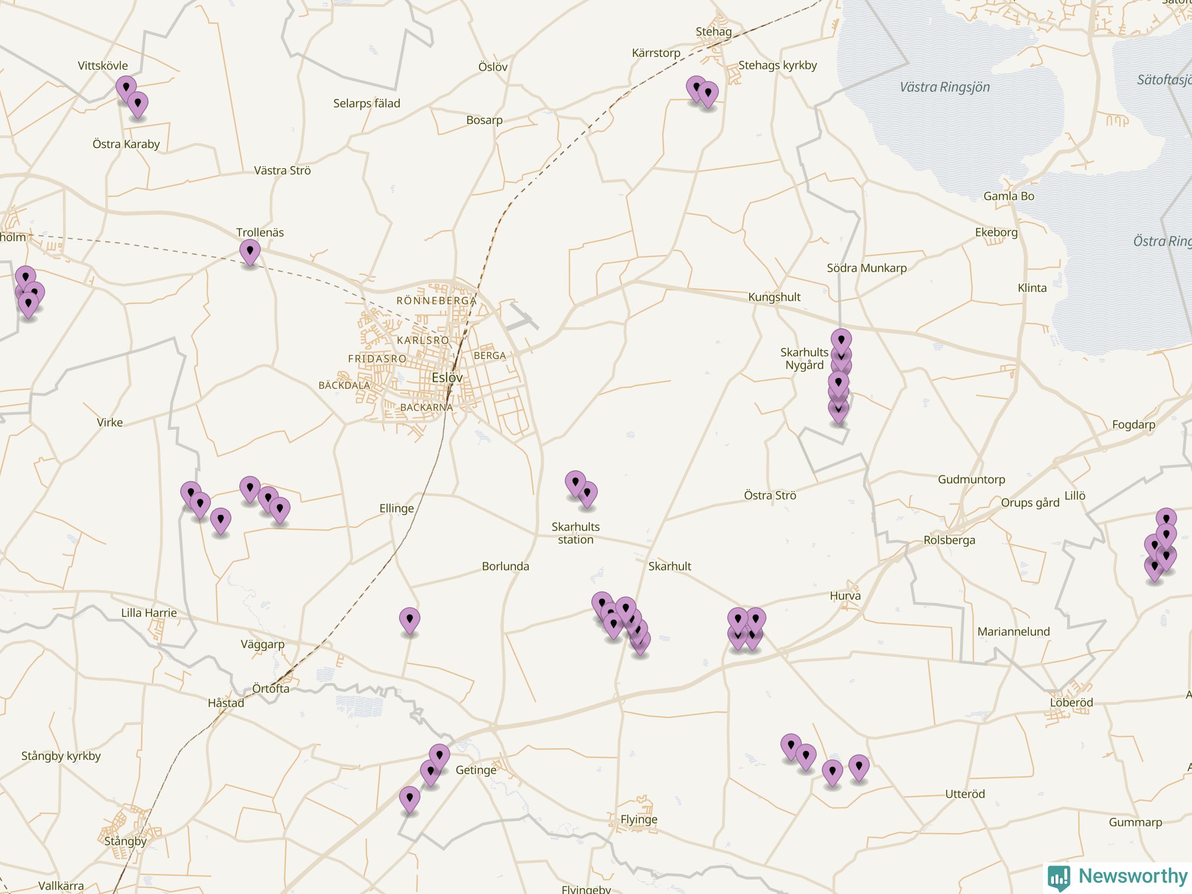Select the easternmost pin northwest of Utteröd
1192x894 pixels.
click(x=859, y=768)
